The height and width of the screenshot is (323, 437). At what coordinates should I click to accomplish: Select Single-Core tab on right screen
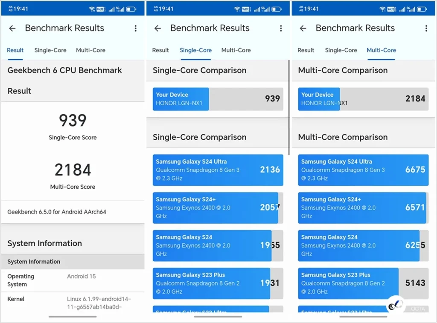pos(341,50)
